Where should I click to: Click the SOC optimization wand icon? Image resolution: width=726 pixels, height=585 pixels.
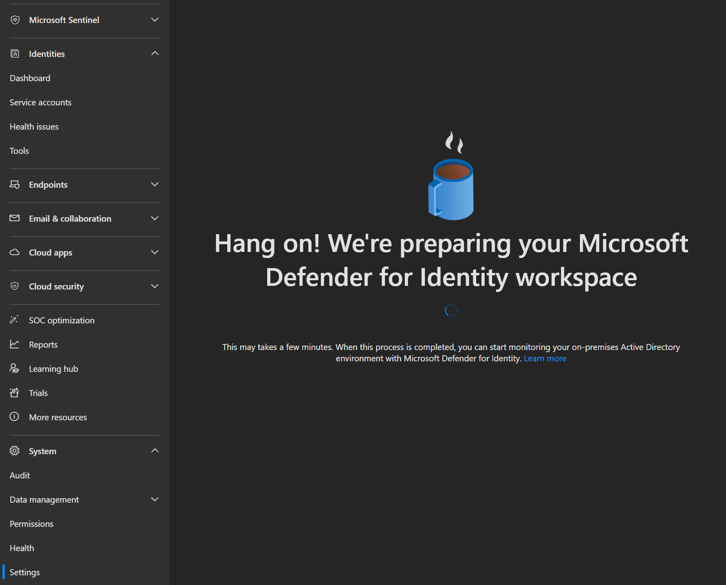pos(14,320)
